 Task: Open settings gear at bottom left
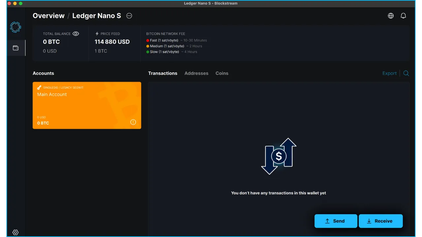coord(15,232)
